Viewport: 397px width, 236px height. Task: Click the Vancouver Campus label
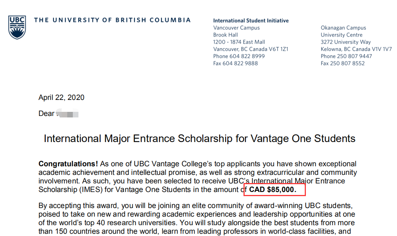[236, 28]
